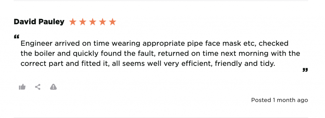The image size is (325, 118).
Task: Click the opening quotation mark icon
Action: point(17,37)
